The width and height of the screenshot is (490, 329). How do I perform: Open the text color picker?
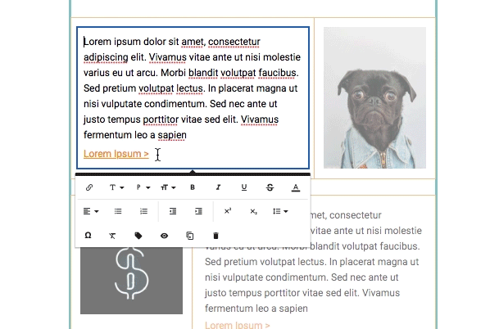[x=296, y=187]
